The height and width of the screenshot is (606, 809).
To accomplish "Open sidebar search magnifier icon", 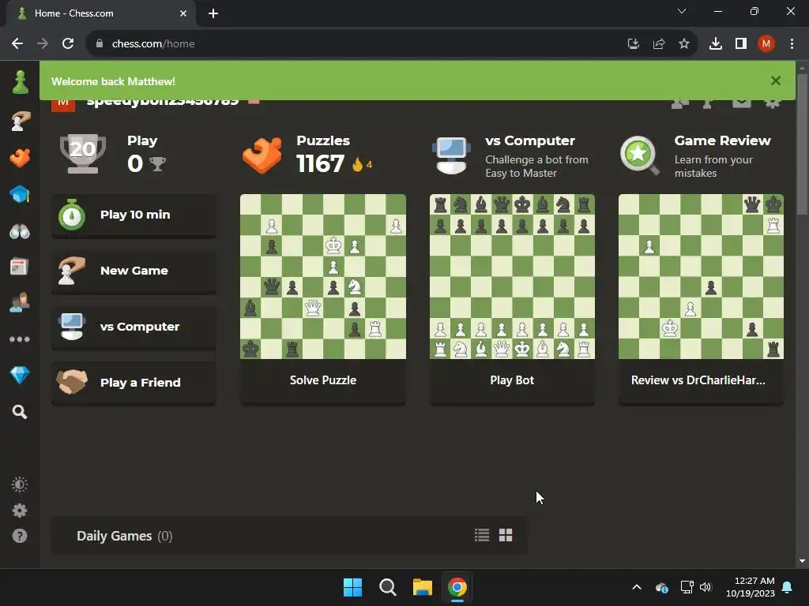I will pos(20,412).
